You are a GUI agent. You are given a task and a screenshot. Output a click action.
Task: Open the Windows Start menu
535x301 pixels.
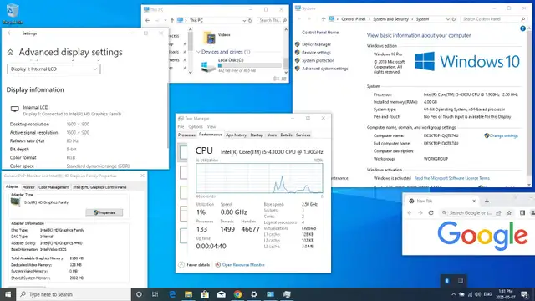pos(8,294)
